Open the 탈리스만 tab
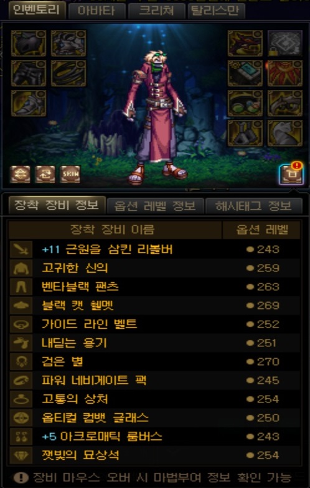This screenshot has width=310, height=488. (216, 11)
